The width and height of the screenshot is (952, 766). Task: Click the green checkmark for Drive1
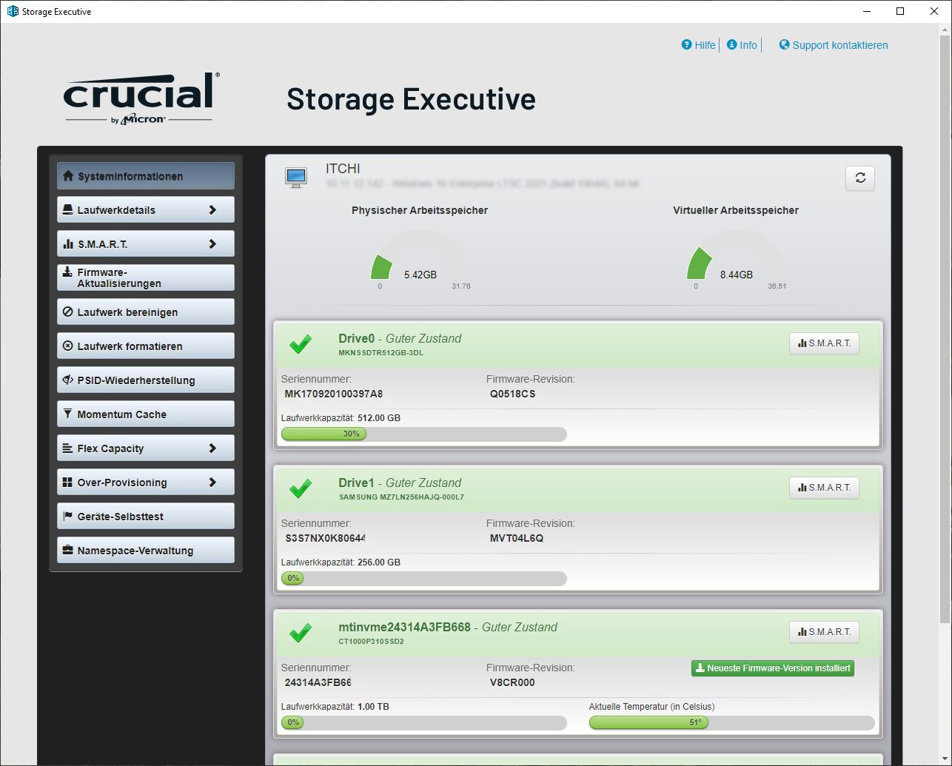300,488
